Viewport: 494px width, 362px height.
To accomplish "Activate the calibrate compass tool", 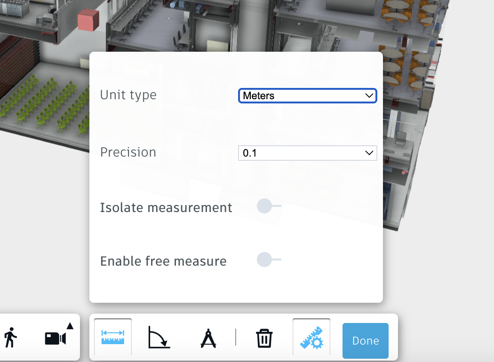I will point(208,338).
